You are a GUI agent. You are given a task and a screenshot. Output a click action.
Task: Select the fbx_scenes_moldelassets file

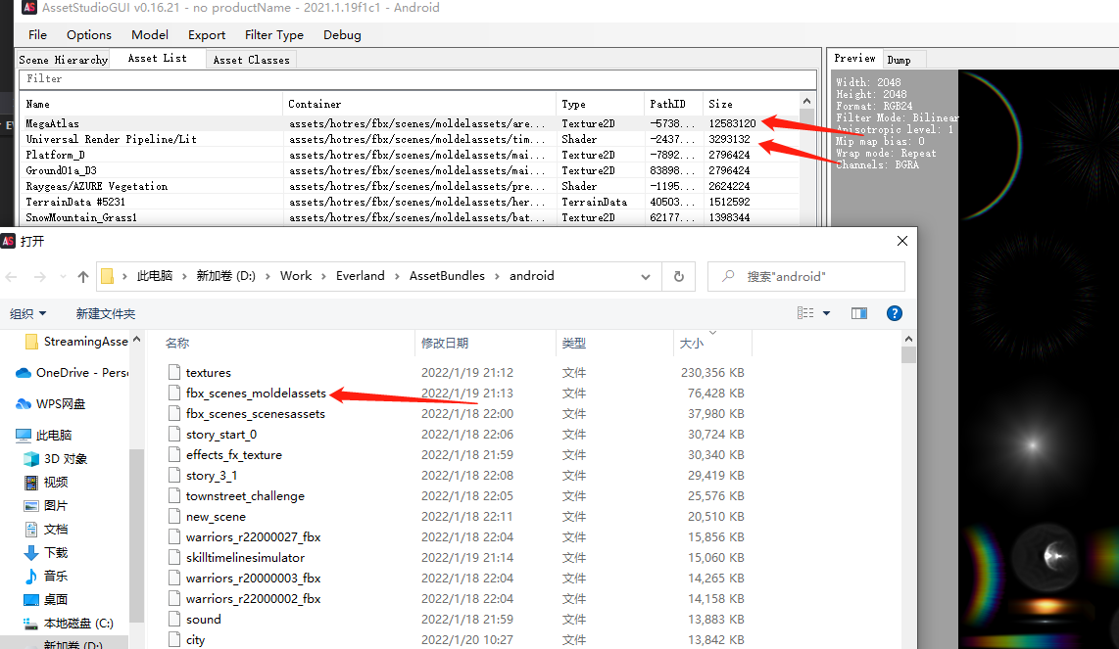pyautogui.click(x=256, y=394)
